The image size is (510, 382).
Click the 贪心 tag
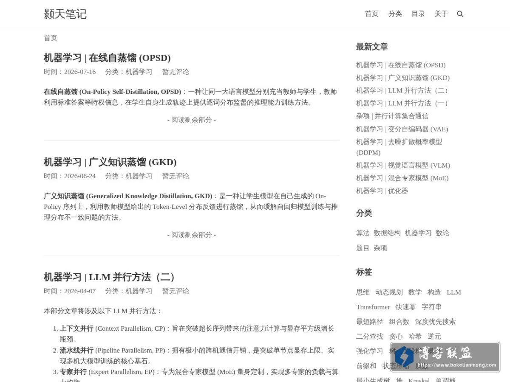pos(396,336)
